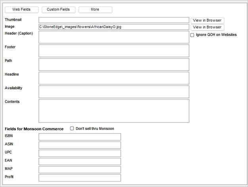Click into the Header (Caption) text box

coord(114,37)
